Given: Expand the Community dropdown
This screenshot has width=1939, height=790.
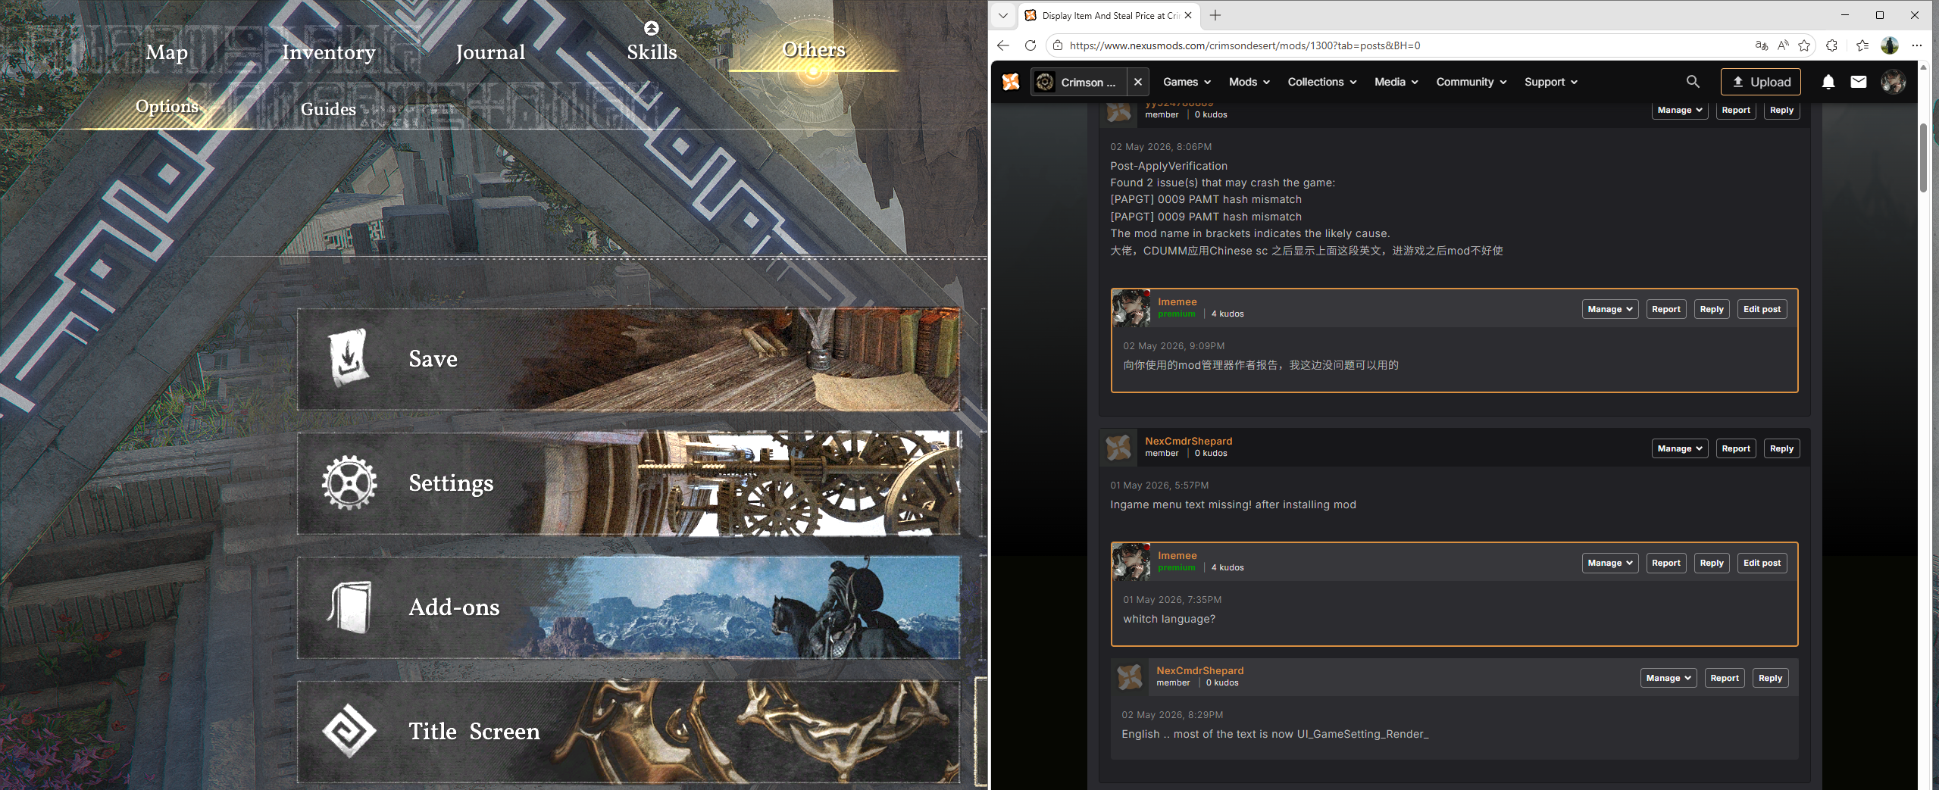Looking at the screenshot, I should (1471, 82).
